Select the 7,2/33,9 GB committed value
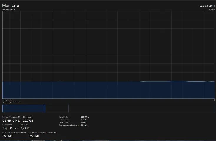Screen dimensions: 216x141 [10, 128]
